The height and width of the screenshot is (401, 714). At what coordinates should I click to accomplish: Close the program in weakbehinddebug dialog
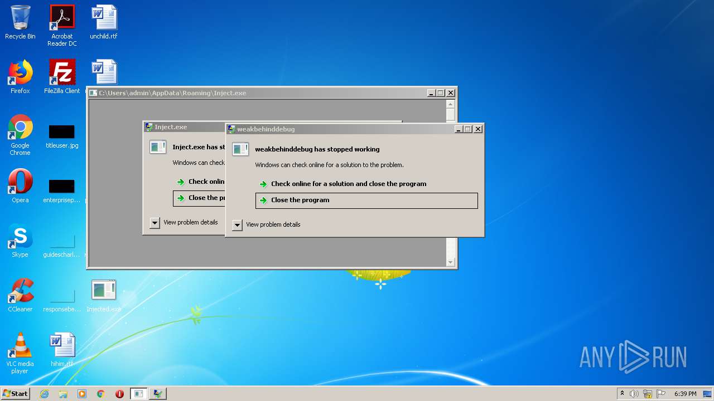coord(366,200)
